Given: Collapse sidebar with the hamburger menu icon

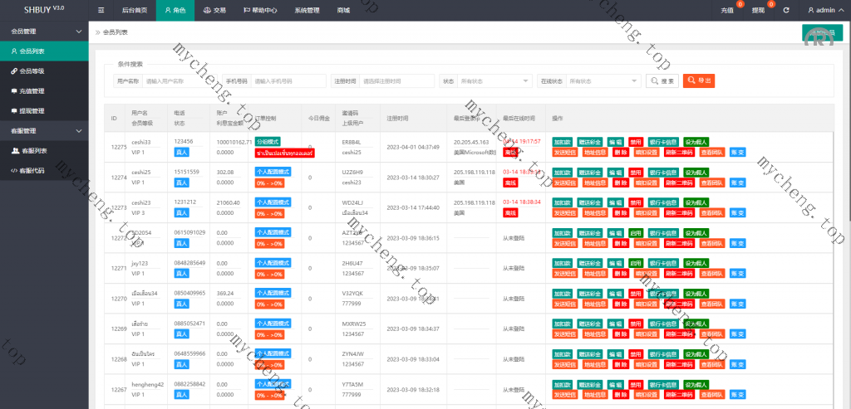Looking at the screenshot, I should click(x=101, y=10).
